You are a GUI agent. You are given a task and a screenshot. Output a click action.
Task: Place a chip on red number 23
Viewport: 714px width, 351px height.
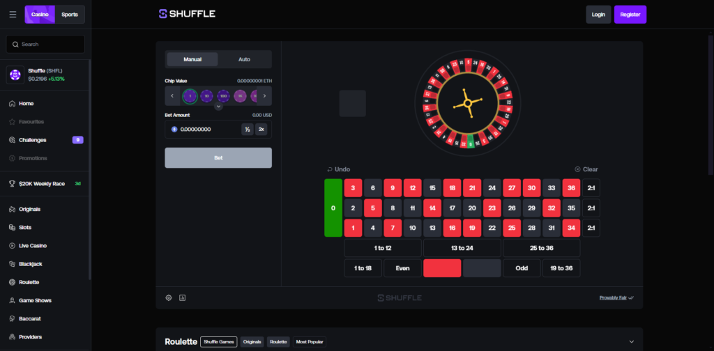coord(492,208)
